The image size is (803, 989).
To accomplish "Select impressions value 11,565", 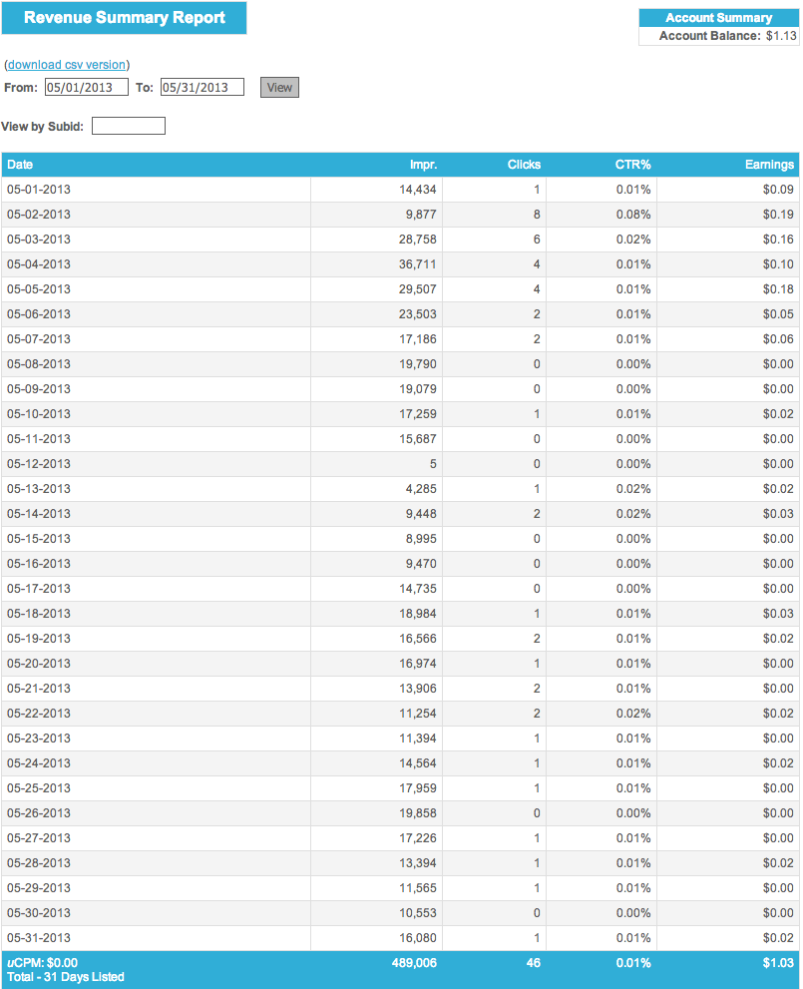I will tap(417, 887).
